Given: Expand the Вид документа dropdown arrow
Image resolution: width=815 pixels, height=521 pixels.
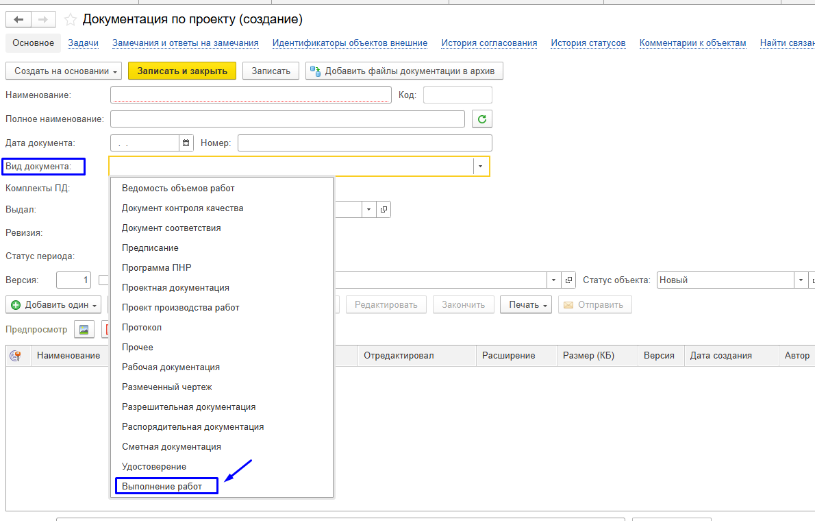Looking at the screenshot, I should click(x=481, y=167).
